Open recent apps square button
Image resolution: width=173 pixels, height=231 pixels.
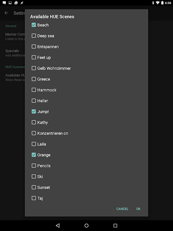[x=115, y=226]
